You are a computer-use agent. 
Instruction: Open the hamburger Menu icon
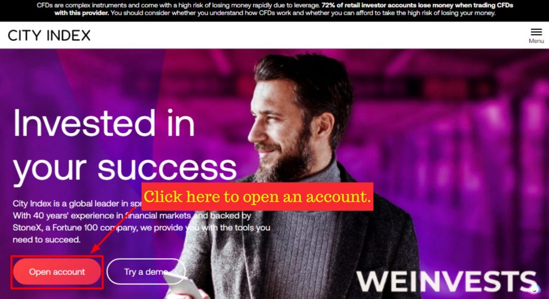click(x=536, y=32)
